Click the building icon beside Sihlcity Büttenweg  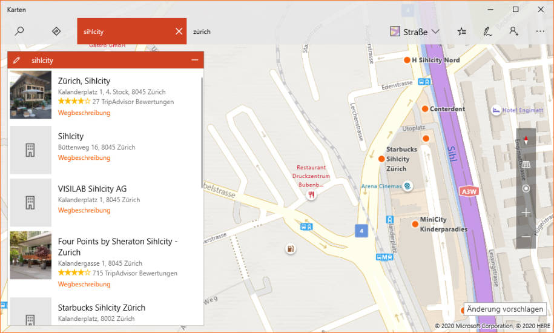[x=30, y=150]
